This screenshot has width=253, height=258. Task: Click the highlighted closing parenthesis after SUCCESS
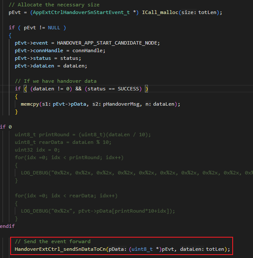pos(146,89)
